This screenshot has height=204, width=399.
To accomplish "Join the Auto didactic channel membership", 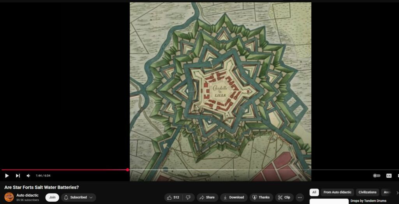I will tap(52, 197).
